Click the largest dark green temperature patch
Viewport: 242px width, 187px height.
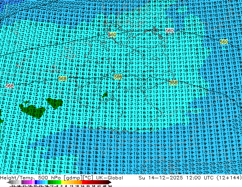click(x=32, y=111)
